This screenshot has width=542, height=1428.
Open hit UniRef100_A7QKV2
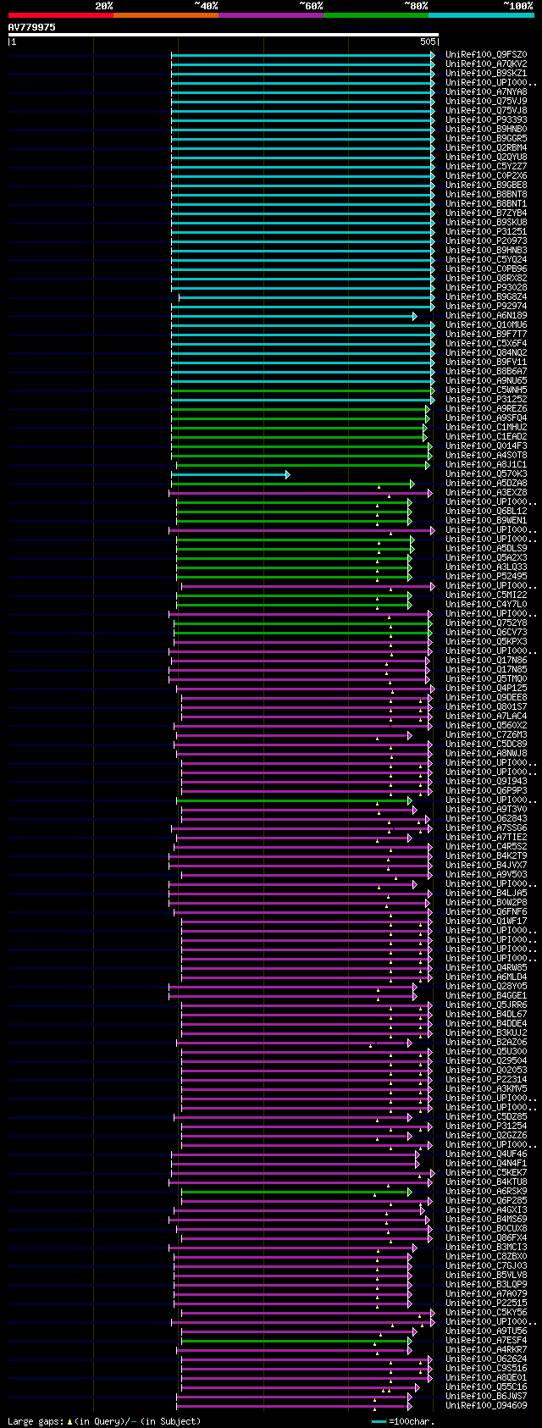pyautogui.click(x=486, y=64)
